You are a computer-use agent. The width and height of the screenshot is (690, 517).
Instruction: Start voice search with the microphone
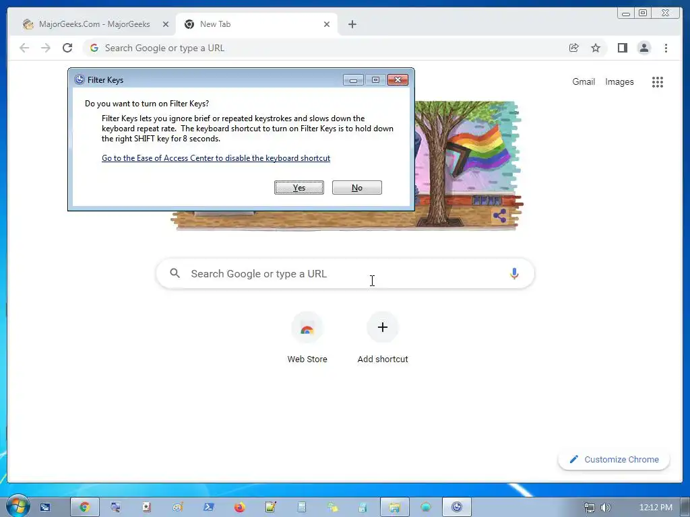click(x=514, y=273)
